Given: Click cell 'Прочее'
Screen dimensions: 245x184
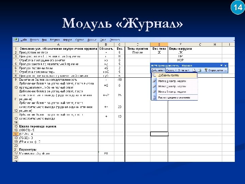Looking at the screenshot, I should tap(137, 52).
